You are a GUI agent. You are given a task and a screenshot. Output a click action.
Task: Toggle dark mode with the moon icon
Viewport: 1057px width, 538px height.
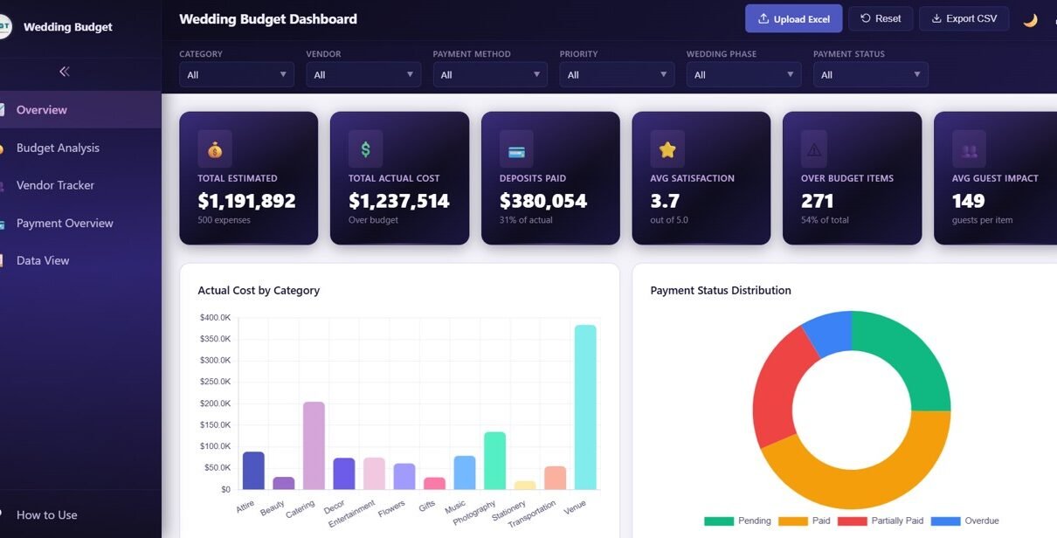click(x=1030, y=19)
